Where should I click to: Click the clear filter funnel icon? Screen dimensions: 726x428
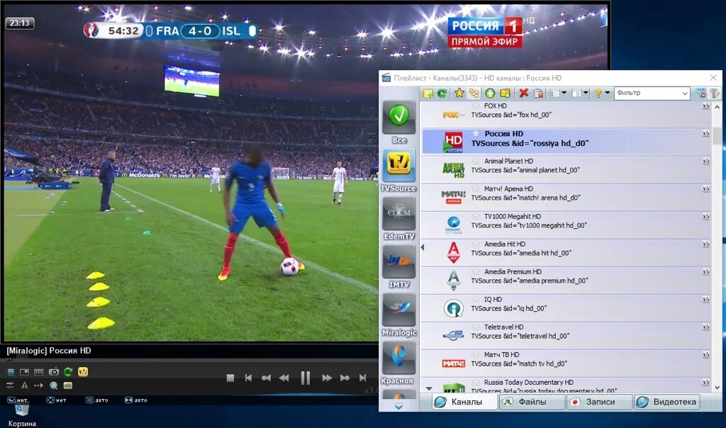pyautogui.click(x=700, y=93)
